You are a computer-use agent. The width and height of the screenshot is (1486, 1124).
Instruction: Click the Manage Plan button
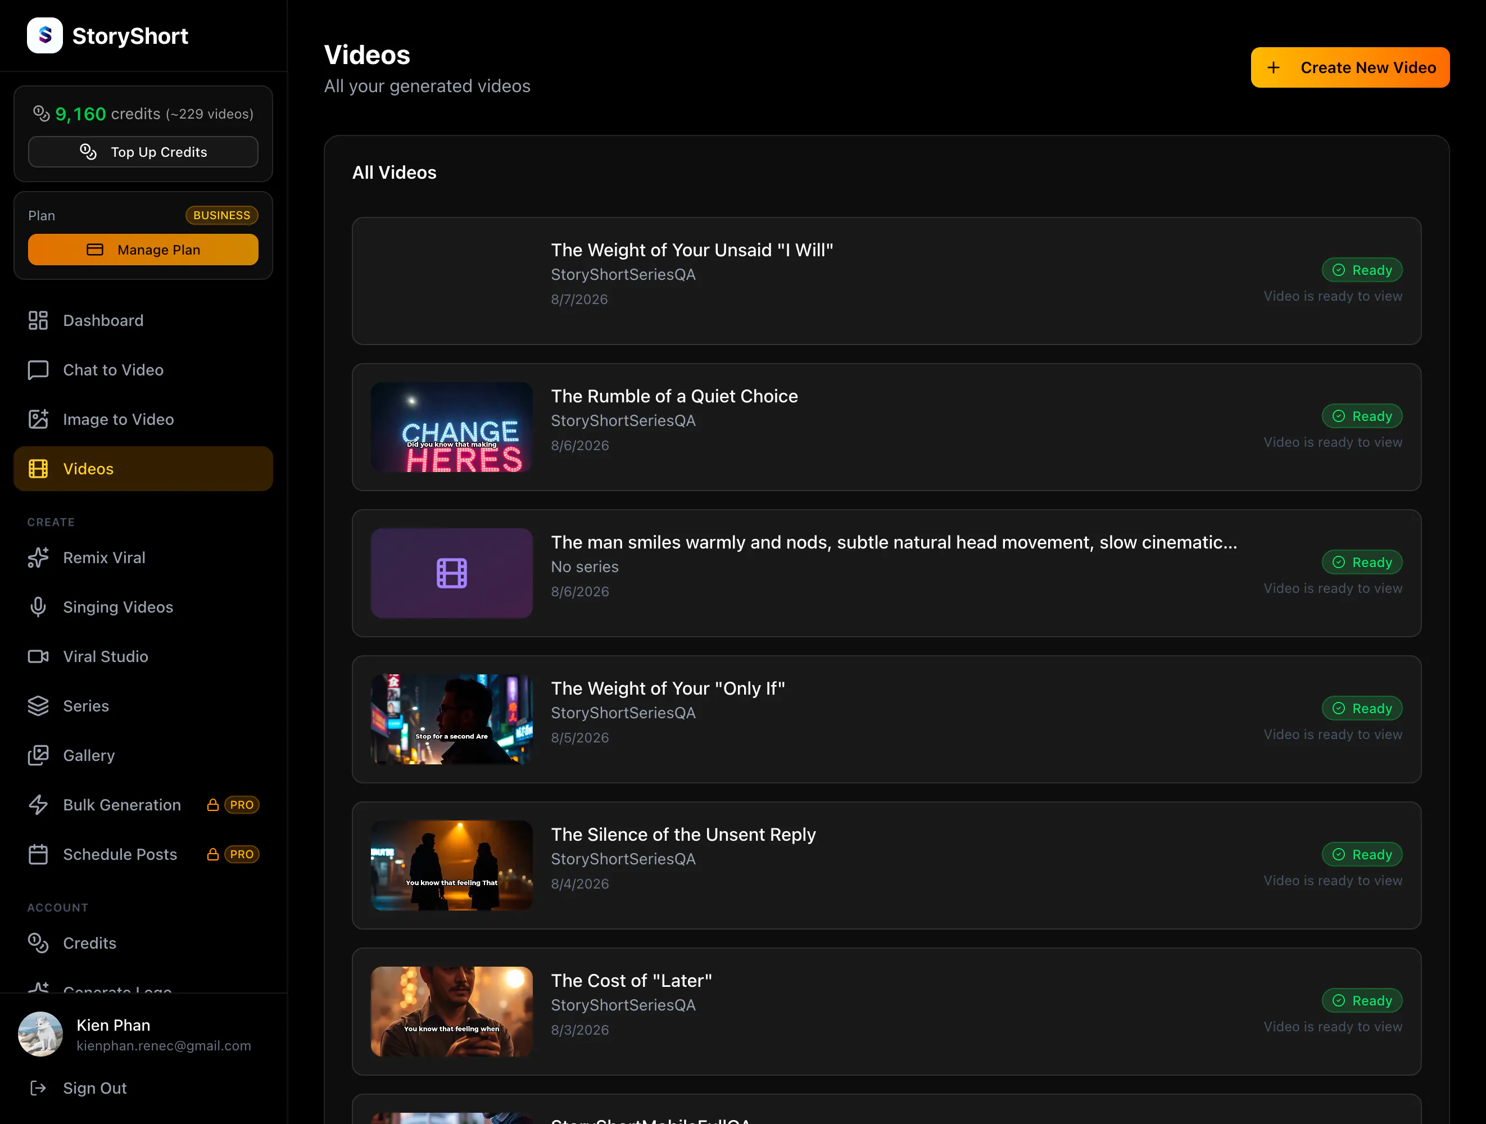pos(143,250)
